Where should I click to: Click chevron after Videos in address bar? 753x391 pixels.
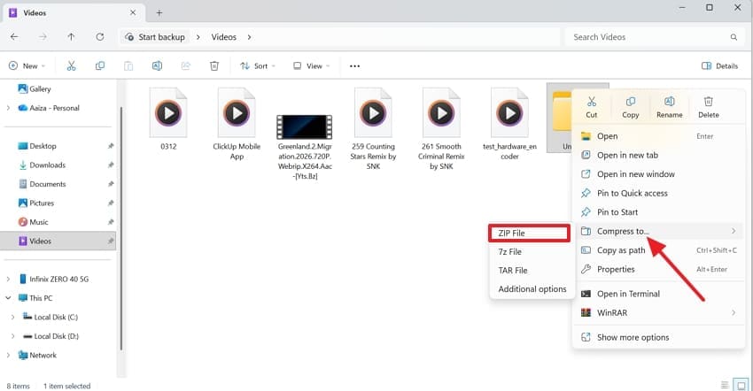coord(249,37)
